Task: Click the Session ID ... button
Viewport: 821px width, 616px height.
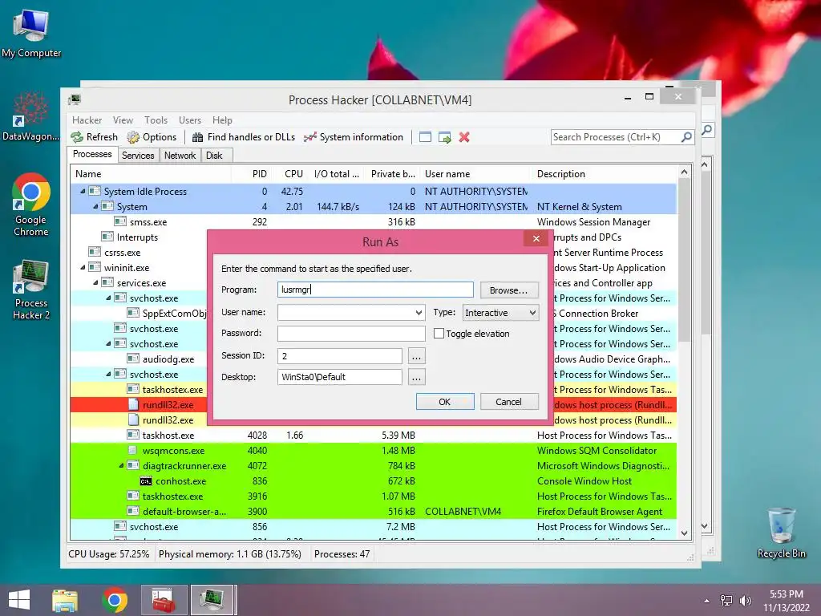Action: tap(416, 356)
